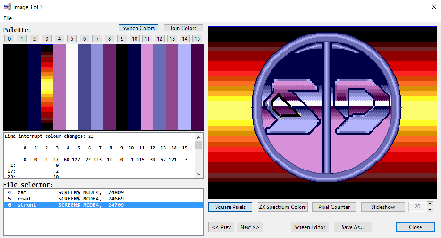Select file 5 'road' in file selector
Screen dimensions: 441x238
point(103,199)
